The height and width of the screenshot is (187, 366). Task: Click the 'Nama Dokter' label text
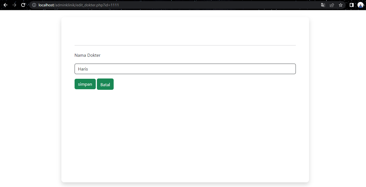click(x=88, y=55)
